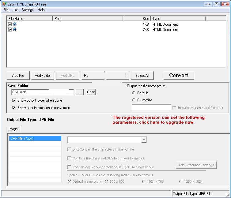The width and height of the screenshot is (231, 198).
Task: Sort by the Path column header
Action: 88,19
